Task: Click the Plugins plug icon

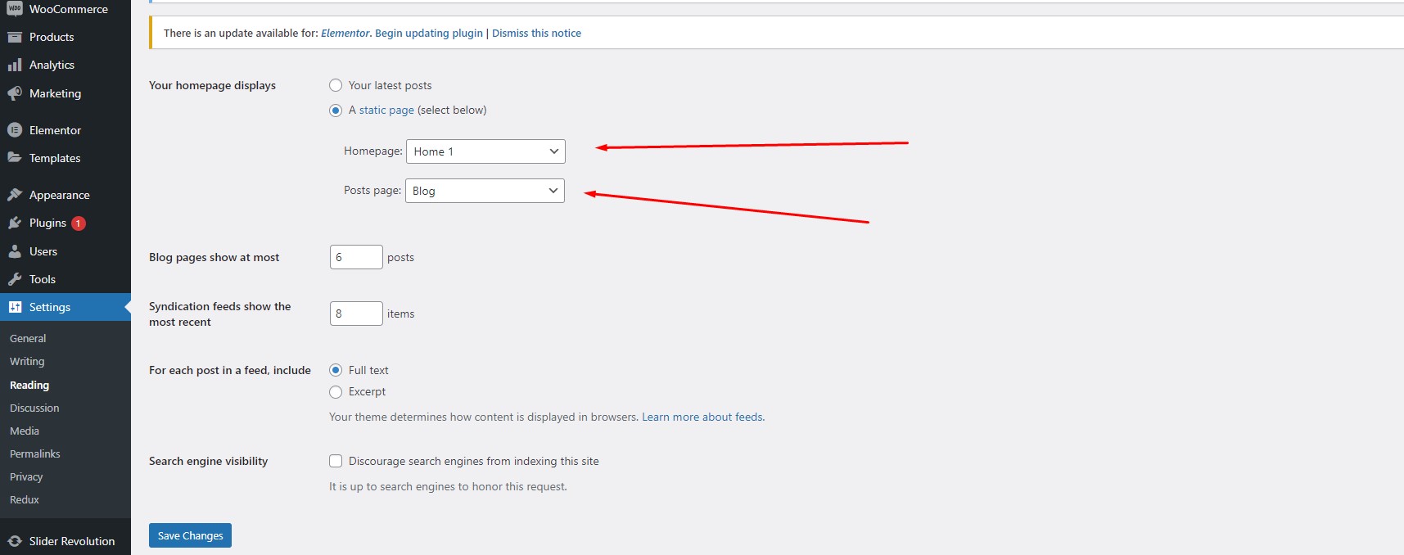Action: pyautogui.click(x=15, y=223)
